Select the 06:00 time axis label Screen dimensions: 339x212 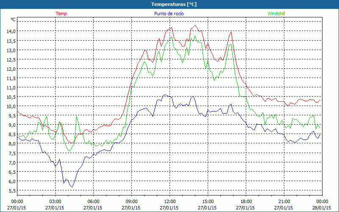94,201
